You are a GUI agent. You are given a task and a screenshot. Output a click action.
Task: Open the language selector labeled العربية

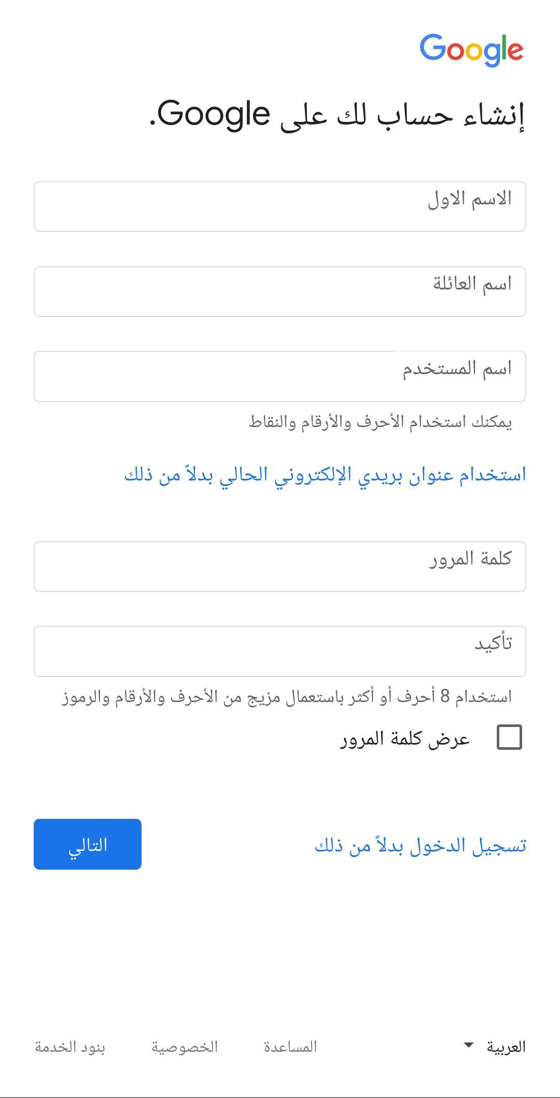(x=506, y=1047)
